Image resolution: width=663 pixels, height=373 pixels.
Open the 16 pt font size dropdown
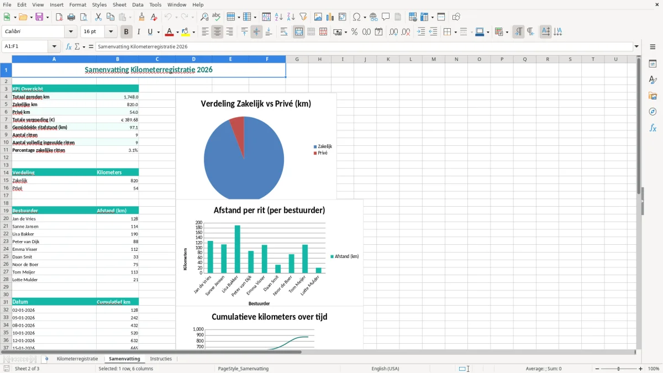pyautogui.click(x=111, y=32)
